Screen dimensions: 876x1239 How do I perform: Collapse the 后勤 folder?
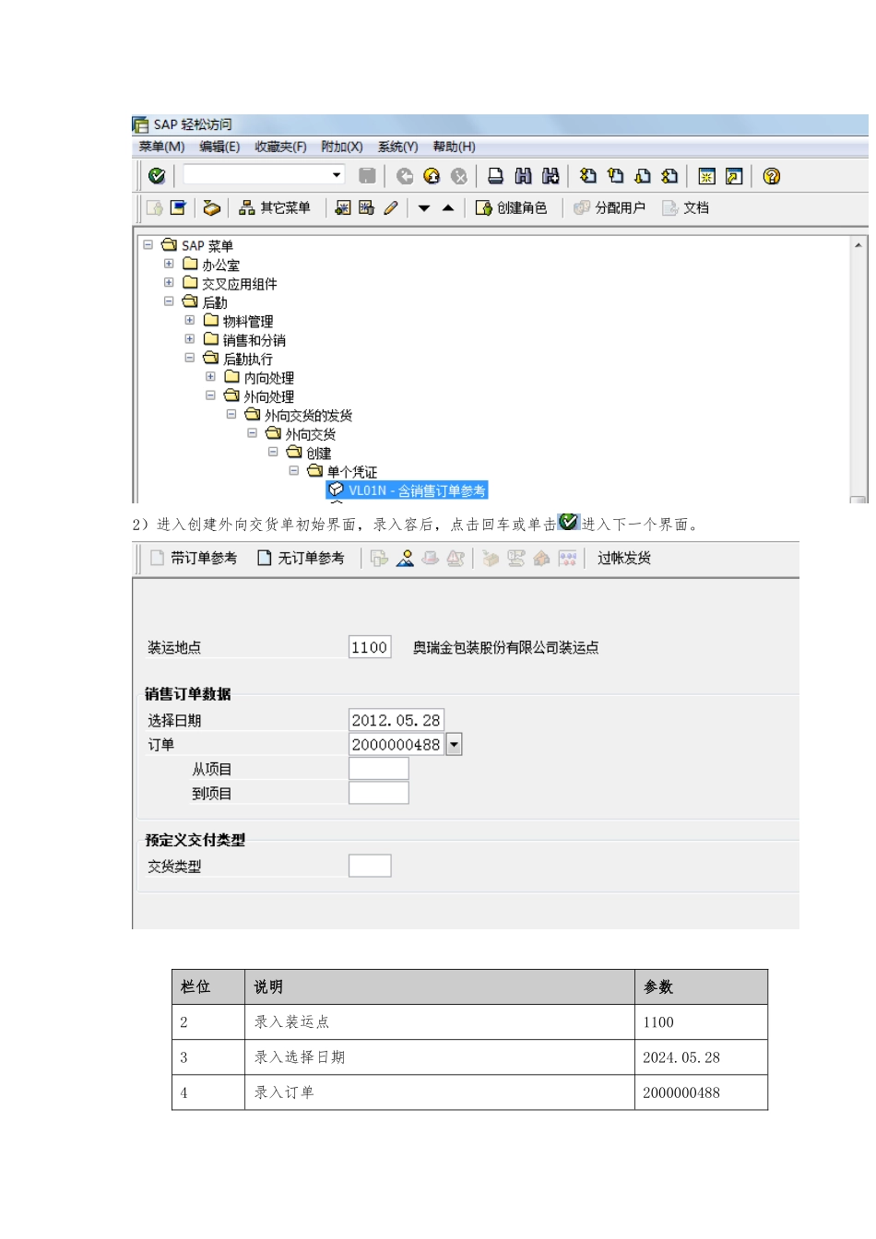click(169, 301)
